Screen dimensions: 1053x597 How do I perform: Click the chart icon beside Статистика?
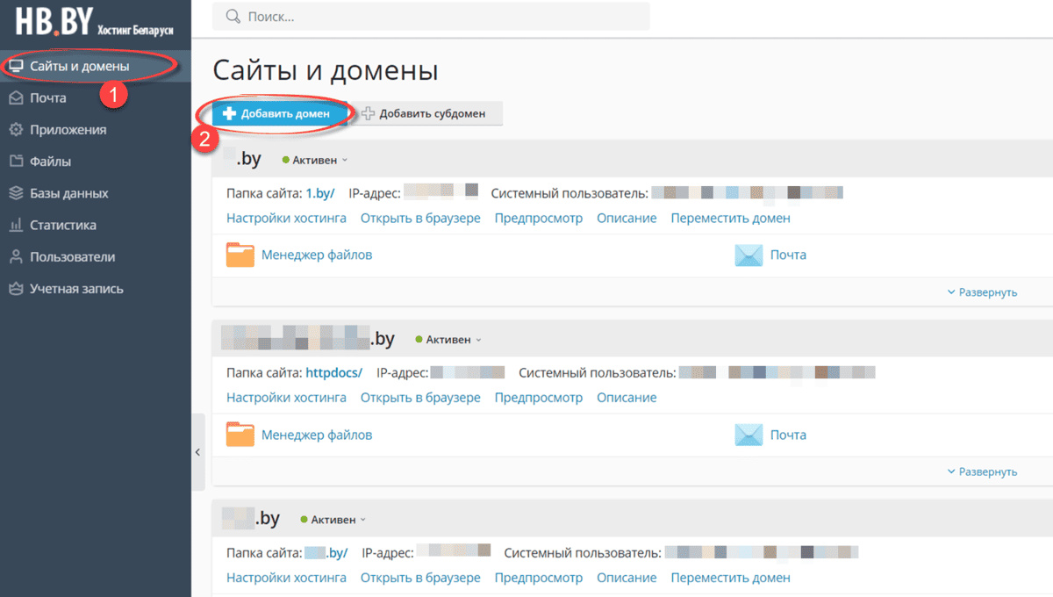(16, 225)
